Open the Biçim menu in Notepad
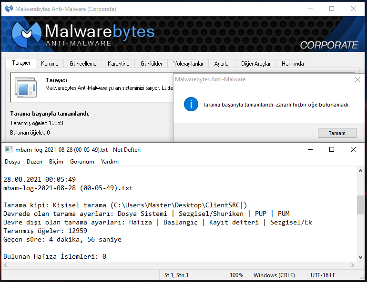 (x=56, y=162)
